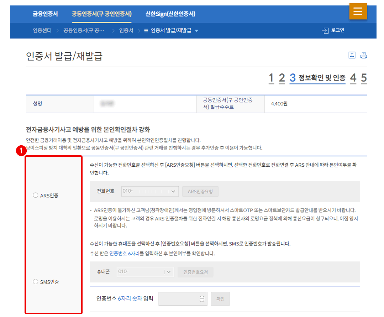Click the 전자금융사기사고 예방 section heading
The width and height of the screenshot is (384, 317).
pyautogui.click(x=88, y=129)
